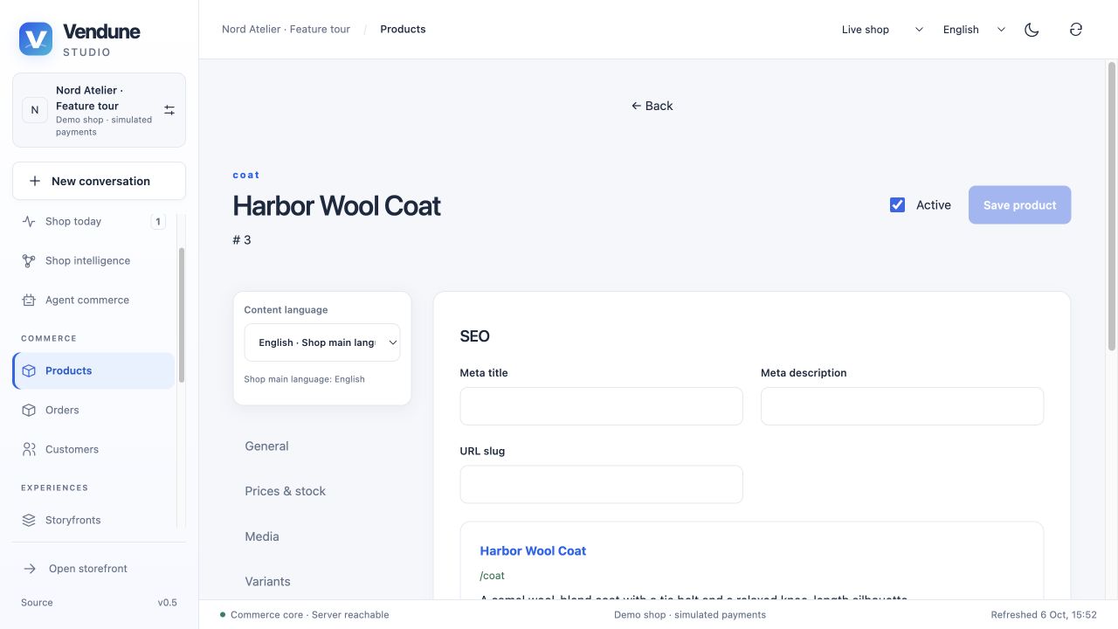Click the Shop intelligence graph icon

click(29, 260)
